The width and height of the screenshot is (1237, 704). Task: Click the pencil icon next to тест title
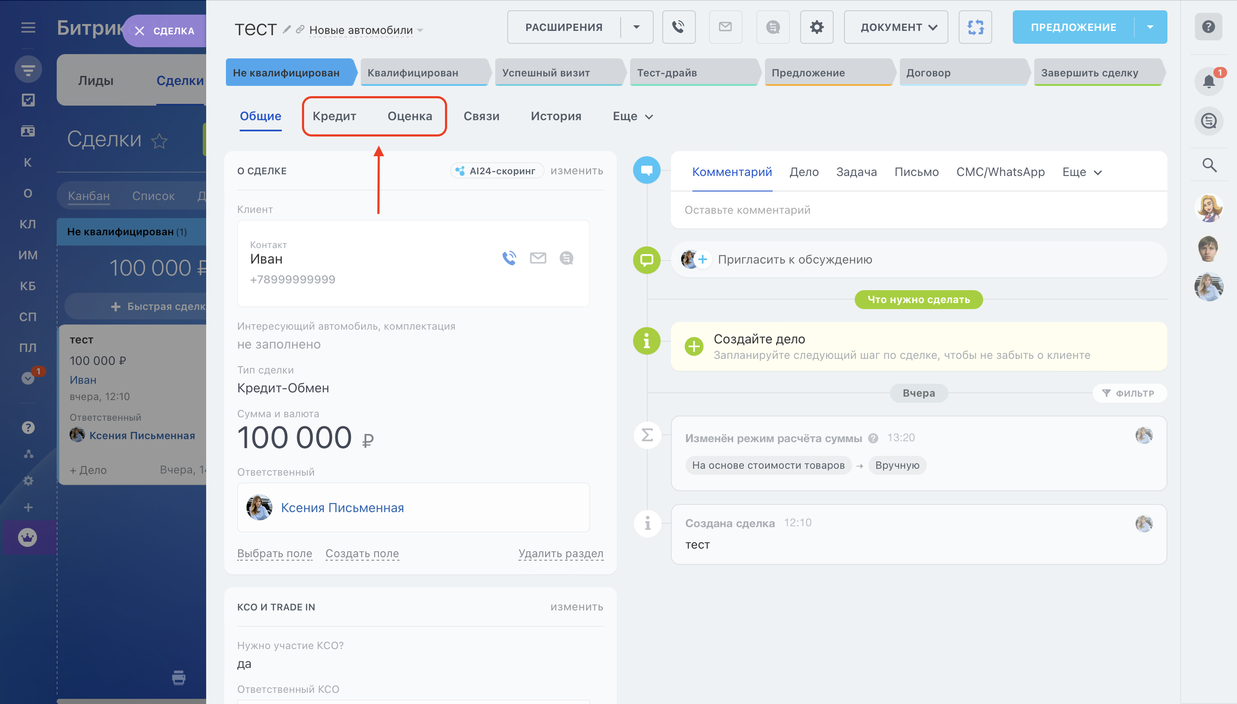coord(287,30)
